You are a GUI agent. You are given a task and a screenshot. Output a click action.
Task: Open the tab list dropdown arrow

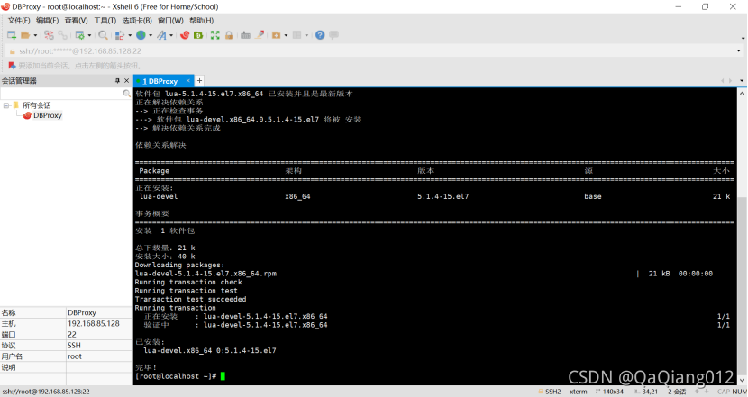click(742, 80)
